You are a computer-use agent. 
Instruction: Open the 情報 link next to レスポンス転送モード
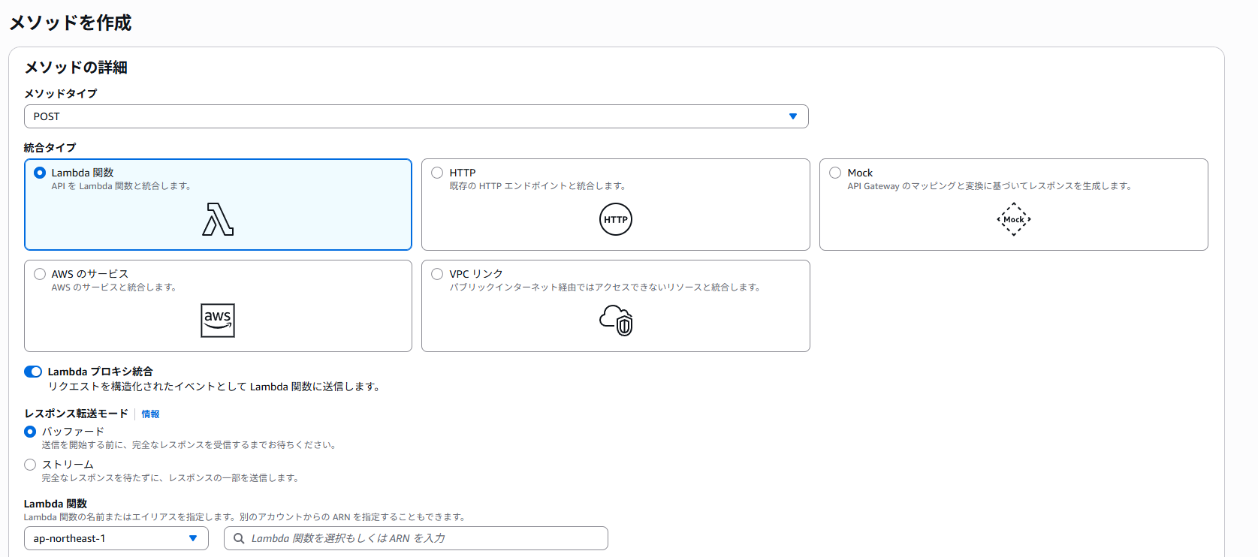click(x=150, y=414)
